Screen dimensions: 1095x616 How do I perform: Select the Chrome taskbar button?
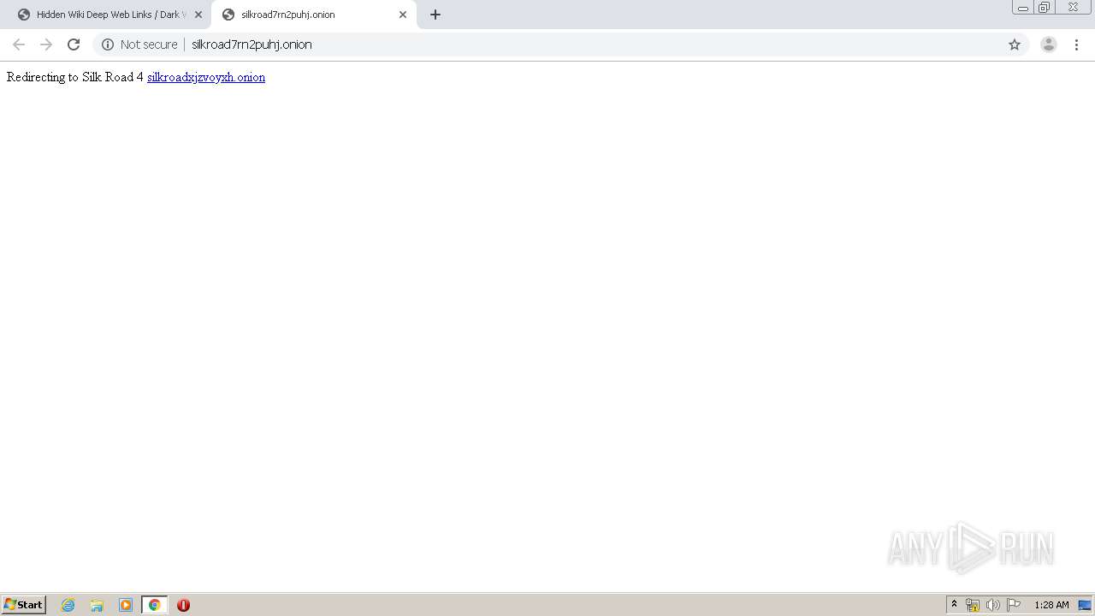coord(154,605)
